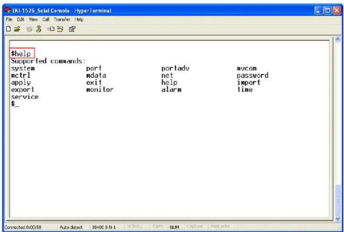344x232 pixels.
Task: Click the 'mctrl' command text
Action: coord(21,75)
